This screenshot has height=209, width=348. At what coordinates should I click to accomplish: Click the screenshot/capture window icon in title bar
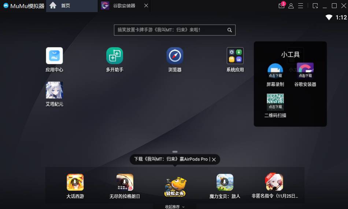(x=315, y=6)
